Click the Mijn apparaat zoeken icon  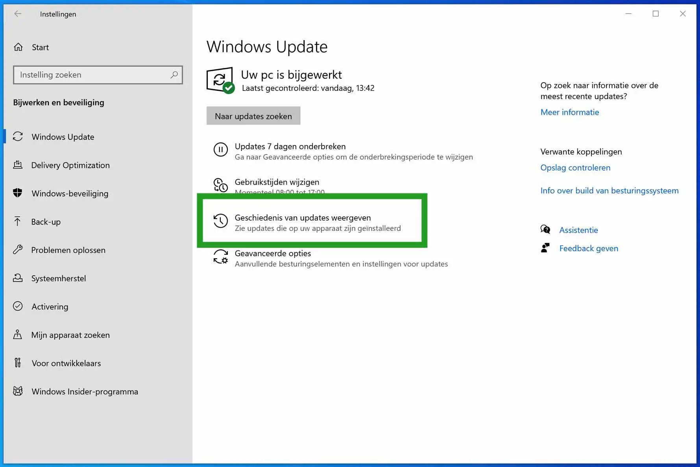(x=18, y=335)
